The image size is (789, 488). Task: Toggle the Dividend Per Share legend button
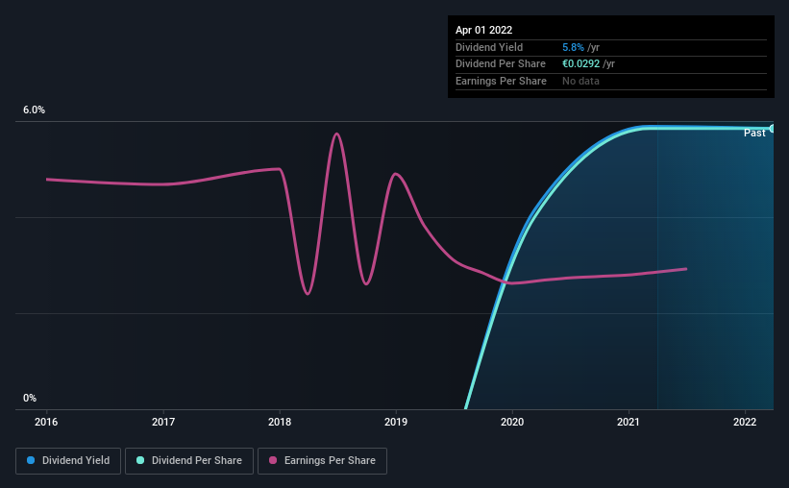pyautogui.click(x=189, y=461)
